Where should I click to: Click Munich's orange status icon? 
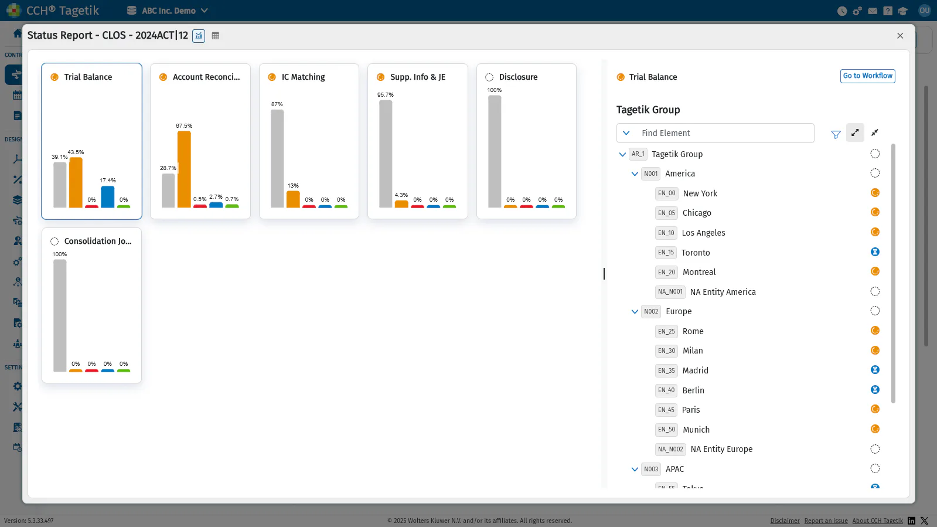coord(875,429)
